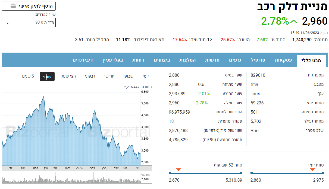Screen dimensions: 329x189
Task: Open the בעלי עניין tab
Action: pos(112,60)
